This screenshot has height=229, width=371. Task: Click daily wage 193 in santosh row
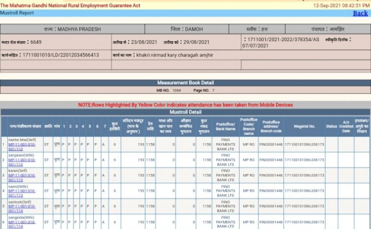click(141, 206)
